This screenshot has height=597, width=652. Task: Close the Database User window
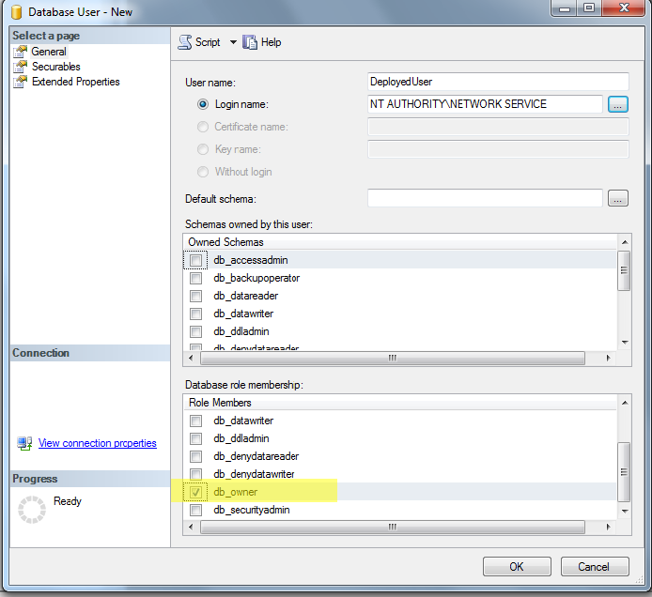pos(624,8)
